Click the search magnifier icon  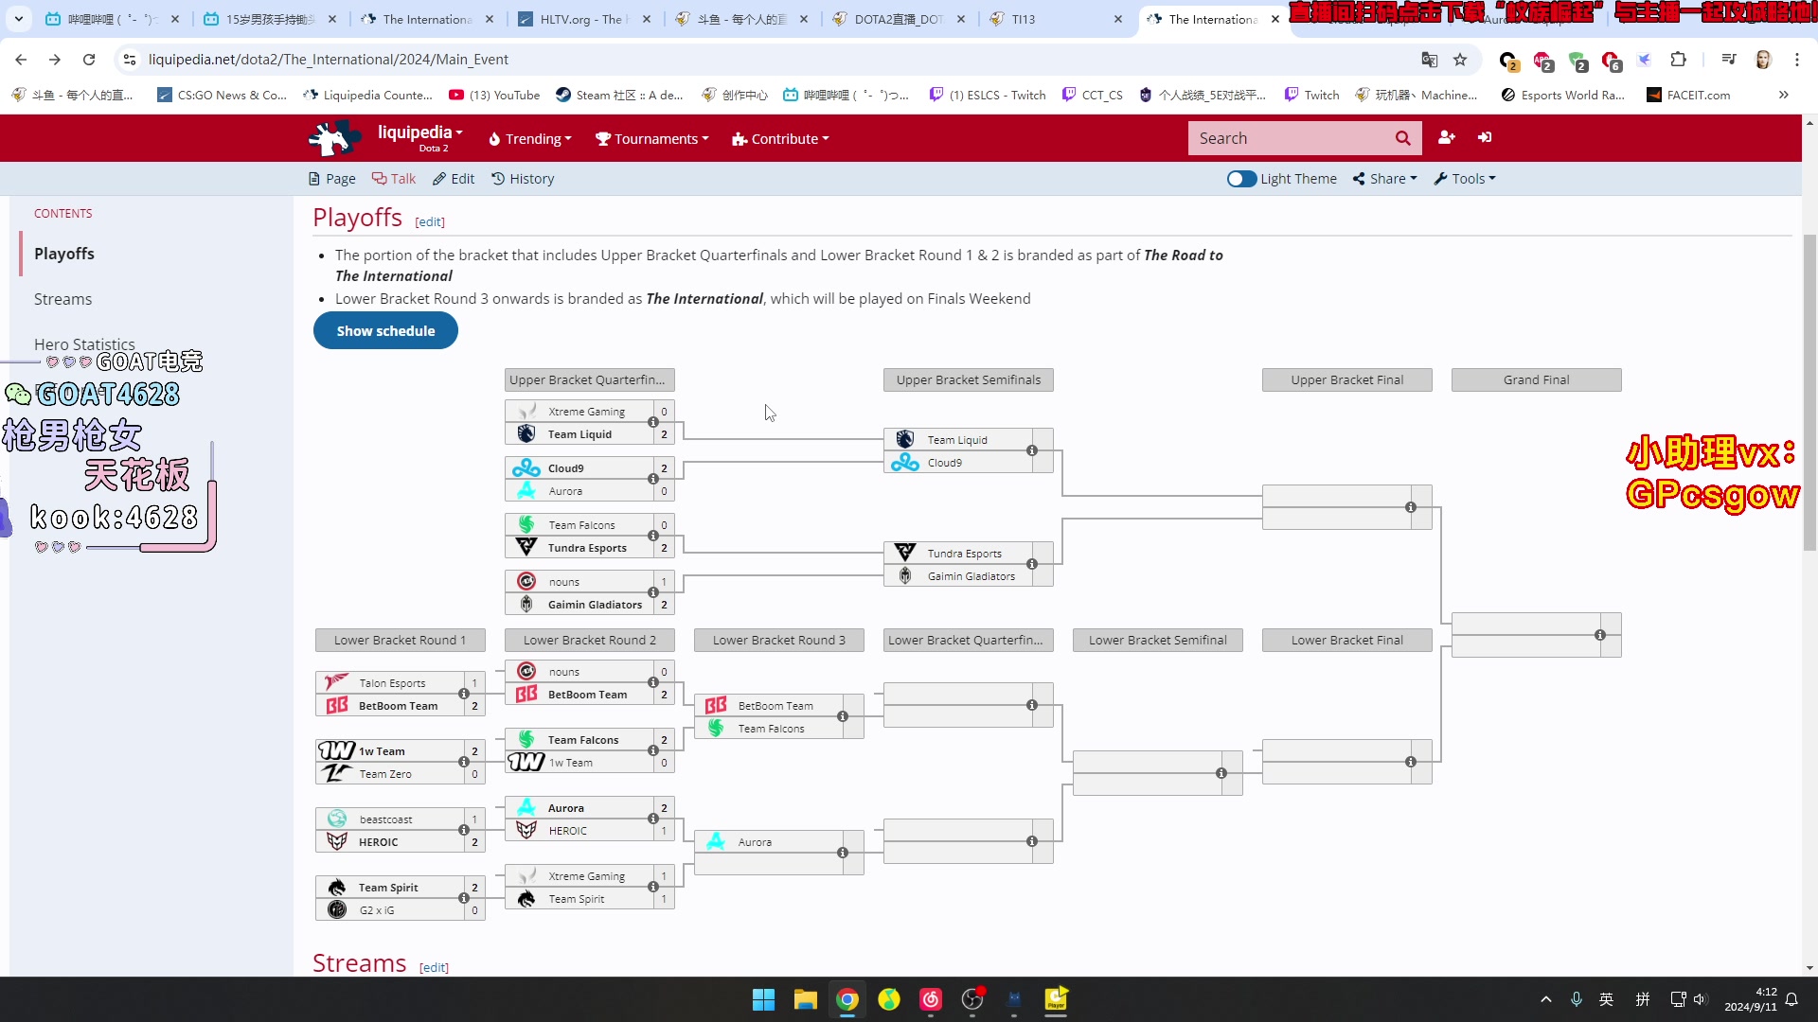point(1402,138)
